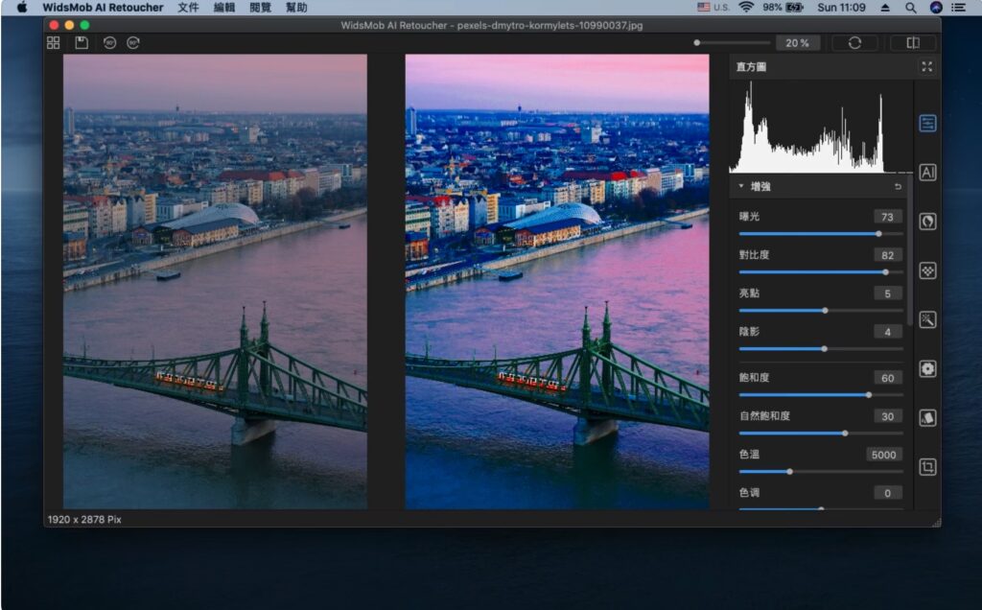Click the Save icon in top toolbar

(x=82, y=42)
